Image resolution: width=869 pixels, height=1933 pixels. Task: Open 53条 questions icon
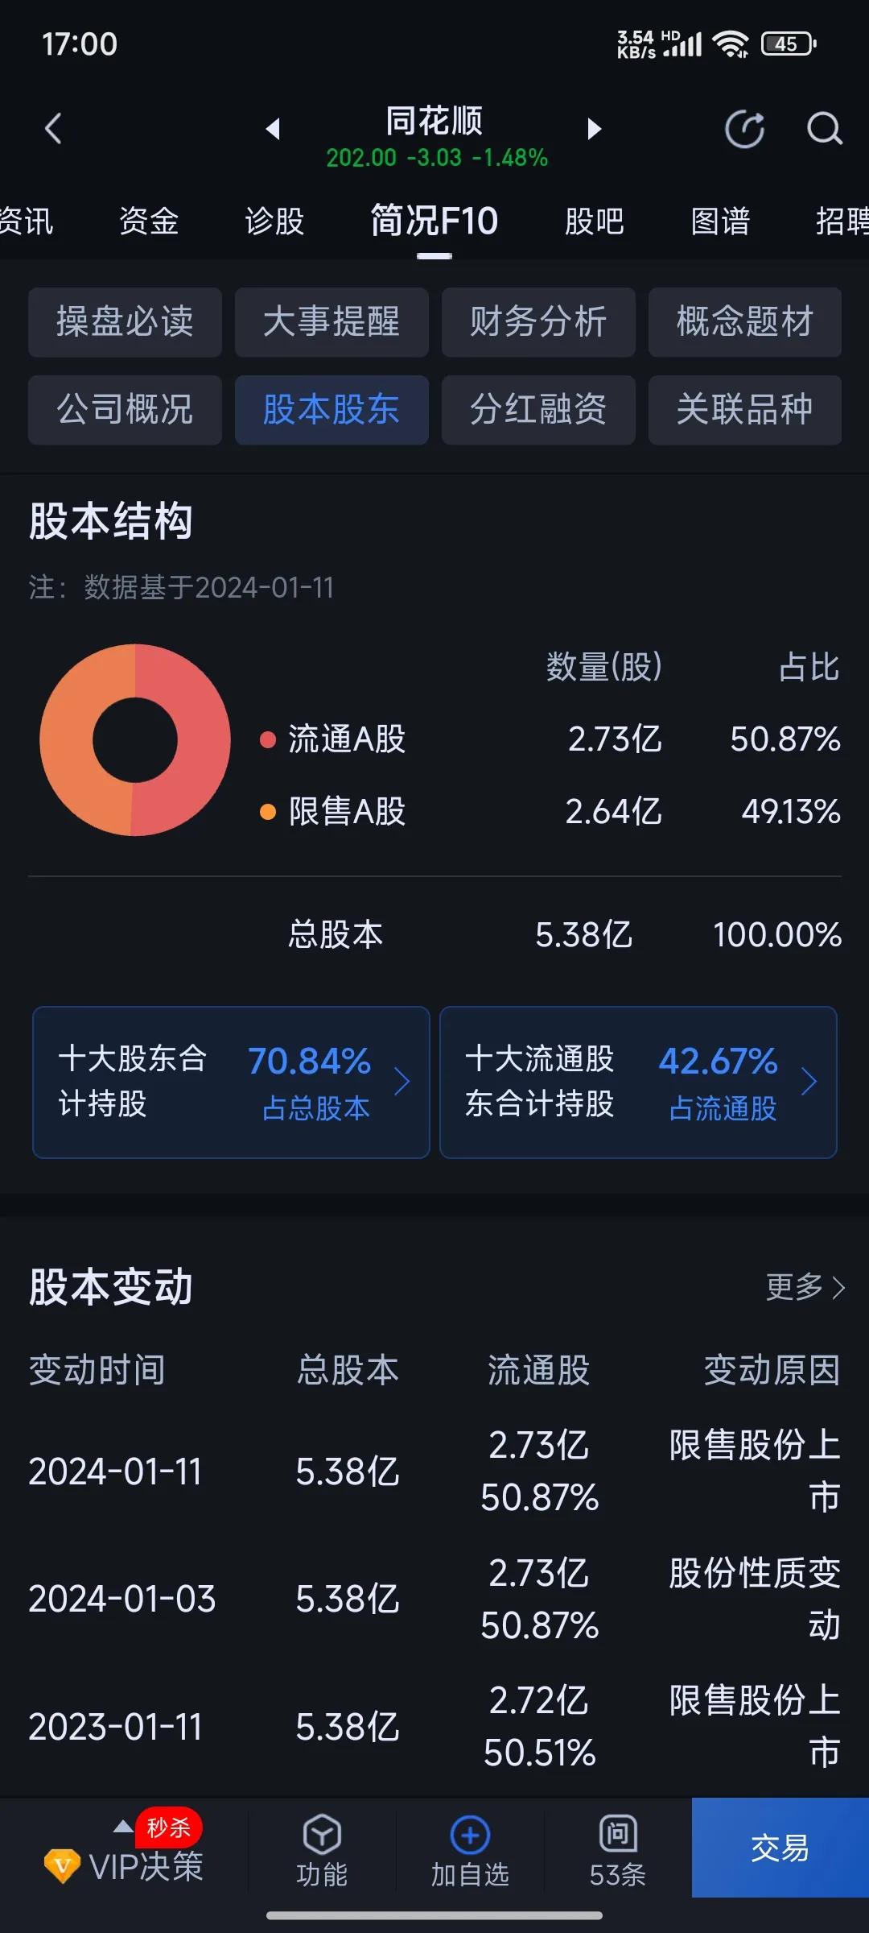[x=618, y=1834]
